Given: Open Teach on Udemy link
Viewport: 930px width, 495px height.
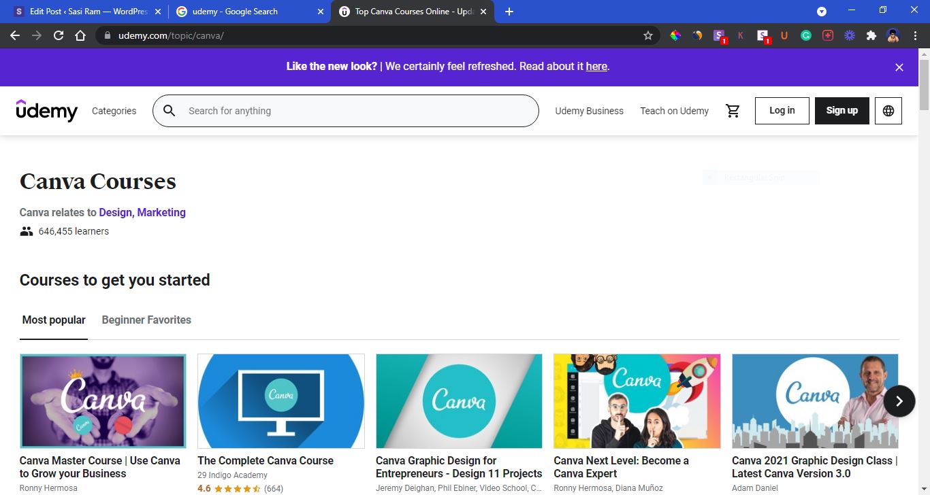Looking at the screenshot, I should [674, 111].
